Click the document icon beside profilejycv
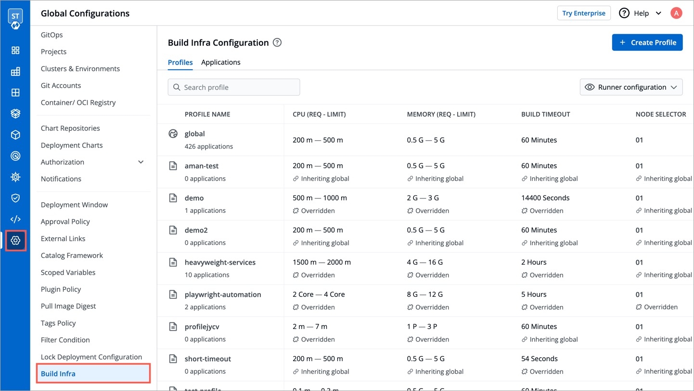 click(173, 327)
